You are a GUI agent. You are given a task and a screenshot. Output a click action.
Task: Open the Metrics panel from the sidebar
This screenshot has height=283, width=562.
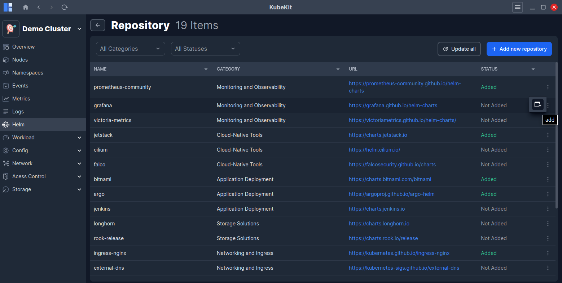[x=5, y=98]
